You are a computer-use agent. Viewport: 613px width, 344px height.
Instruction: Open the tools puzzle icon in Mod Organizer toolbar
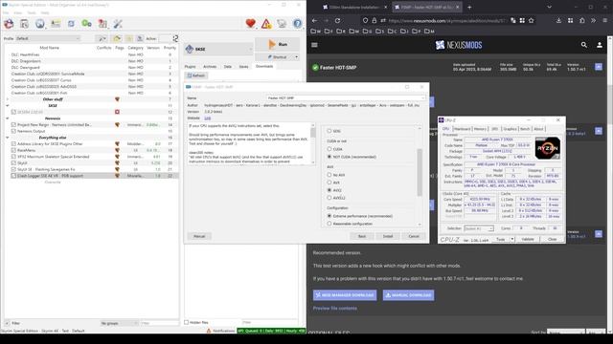click(102, 24)
